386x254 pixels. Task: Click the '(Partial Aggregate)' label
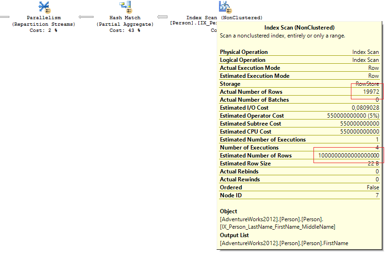125,24
